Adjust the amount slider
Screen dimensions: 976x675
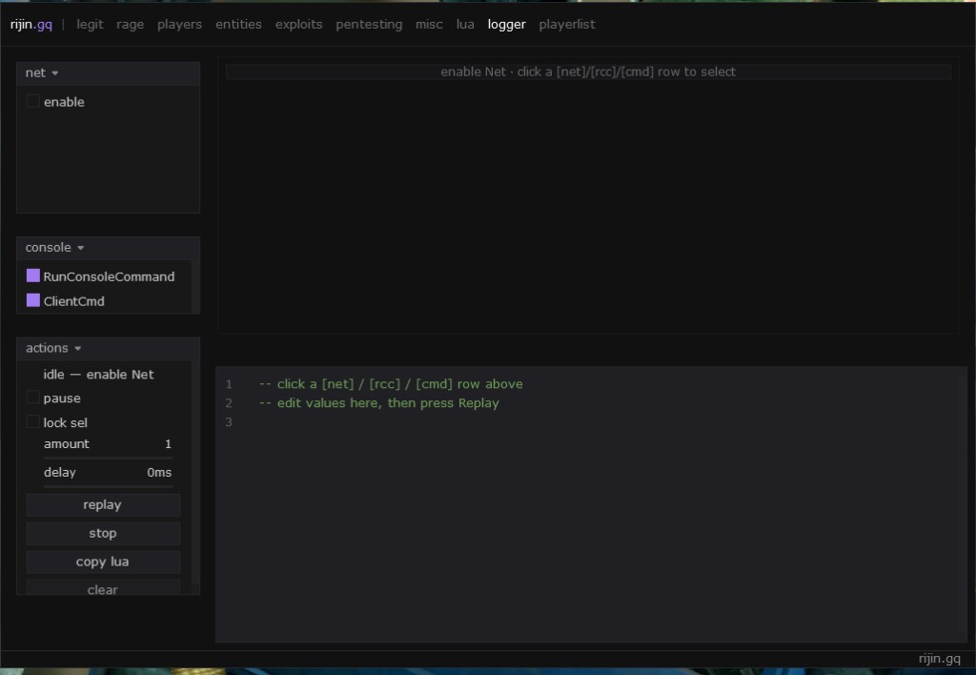(x=108, y=458)
